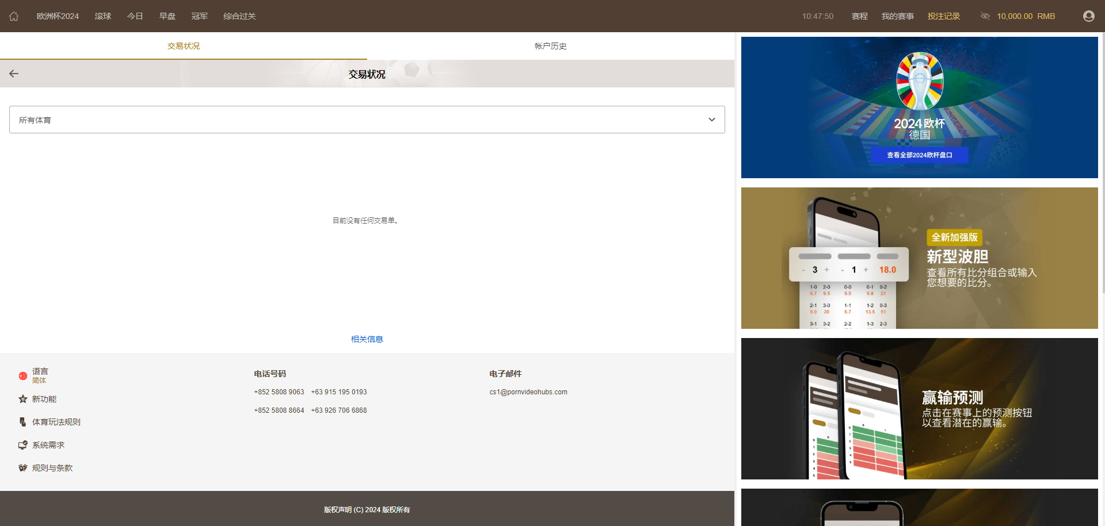Open 投注记录 in the top bar

pos(943,16)
